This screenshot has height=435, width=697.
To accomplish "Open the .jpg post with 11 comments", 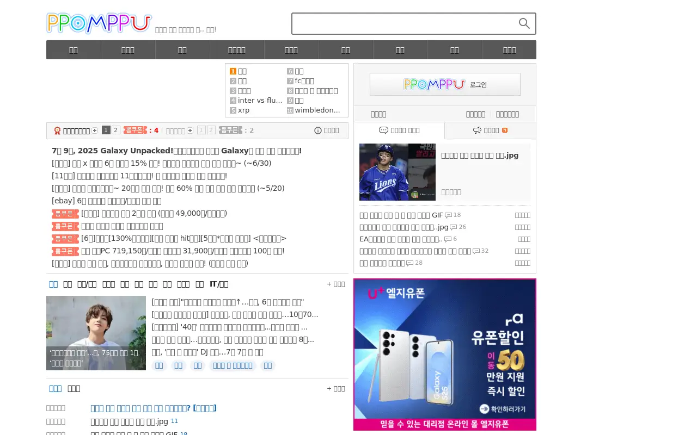I will pyautogui.click(x=130, y=421).
